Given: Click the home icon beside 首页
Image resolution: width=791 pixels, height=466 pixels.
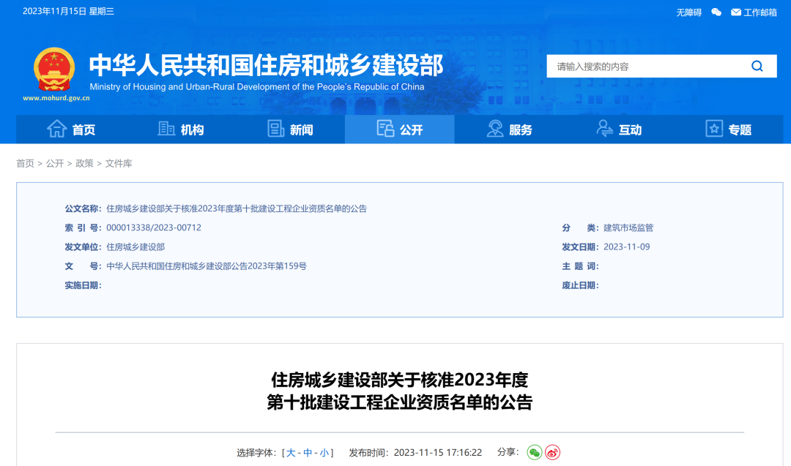Looking at the screenshot, I should pos(58,128).
